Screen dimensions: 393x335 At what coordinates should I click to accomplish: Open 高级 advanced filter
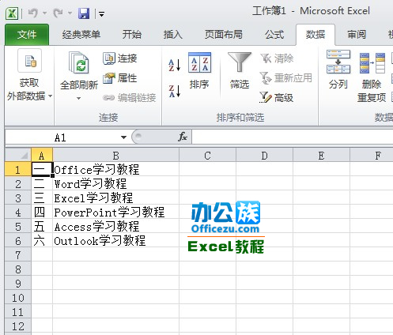coord(276,98)
